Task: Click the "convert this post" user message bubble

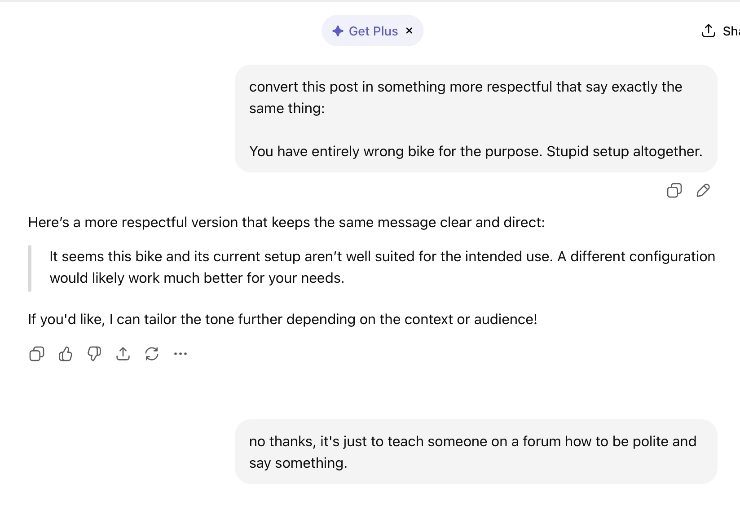Action: (x=476, y=119)
